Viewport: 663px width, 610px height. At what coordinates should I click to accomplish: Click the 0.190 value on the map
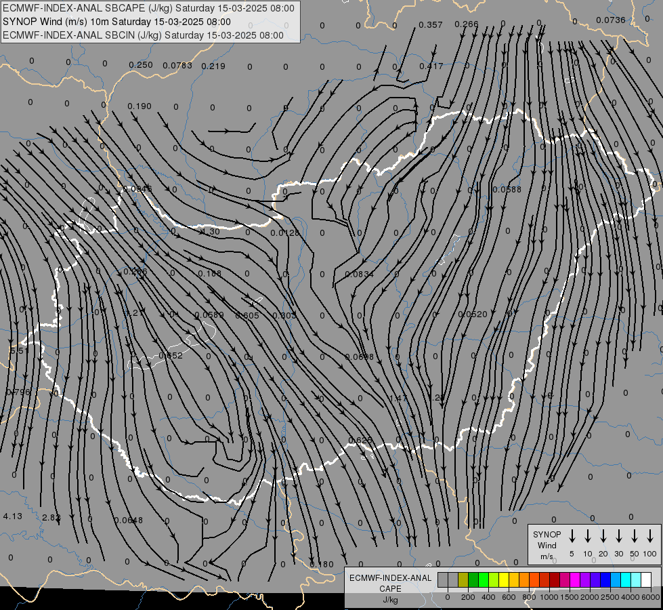(139, 106)
